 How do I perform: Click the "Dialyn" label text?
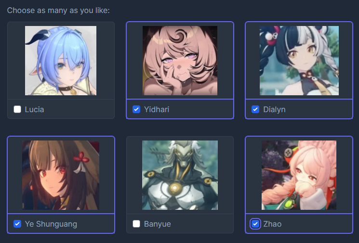[274, 110]
